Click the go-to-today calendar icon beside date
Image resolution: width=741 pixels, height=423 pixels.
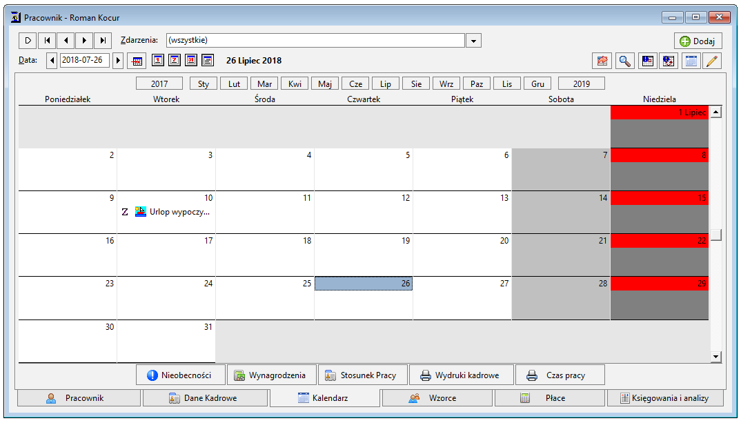coord(137,61)
